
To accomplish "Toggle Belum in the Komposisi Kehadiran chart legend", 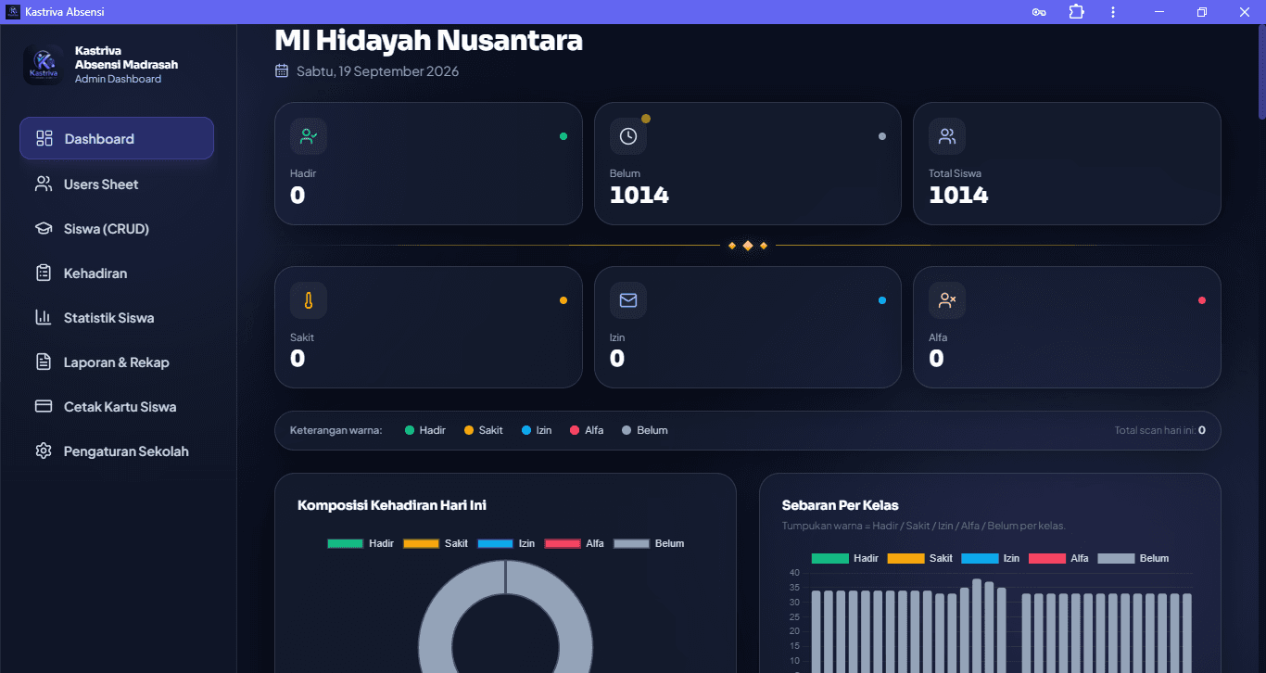I will [x=649, y=543].
